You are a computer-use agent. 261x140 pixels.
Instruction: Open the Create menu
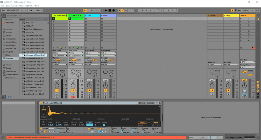pyautogui.click(x=14, y=6)
